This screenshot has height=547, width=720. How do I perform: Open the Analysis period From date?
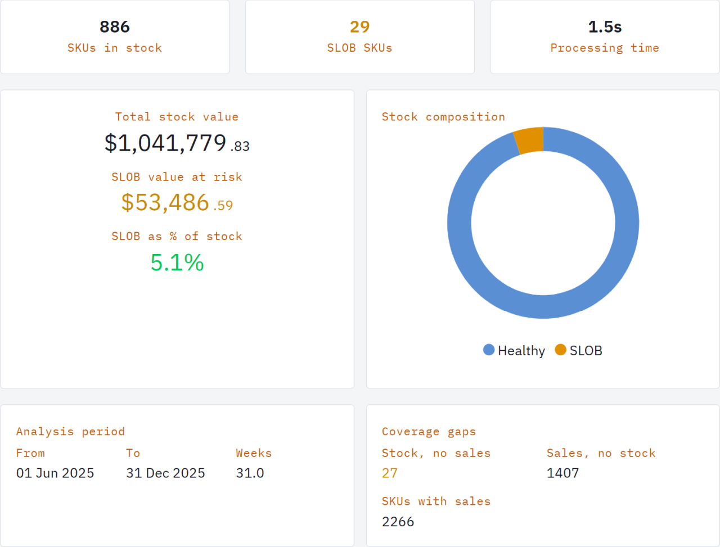[x=55, y=473]
